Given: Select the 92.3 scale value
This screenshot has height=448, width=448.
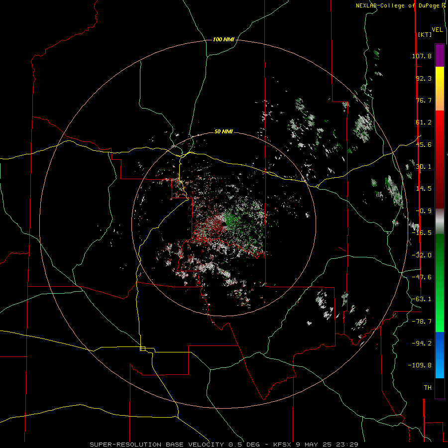Looking at the screenshot, I should pyautogui.click(x=424, y=78).
